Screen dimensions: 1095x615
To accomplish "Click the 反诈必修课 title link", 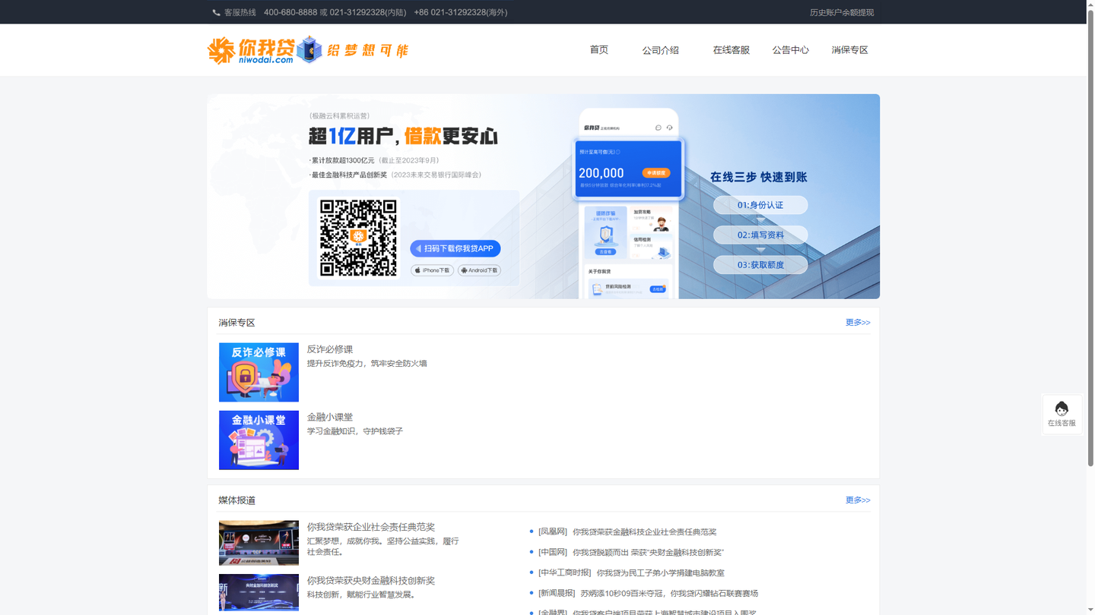I will [330, 349].
